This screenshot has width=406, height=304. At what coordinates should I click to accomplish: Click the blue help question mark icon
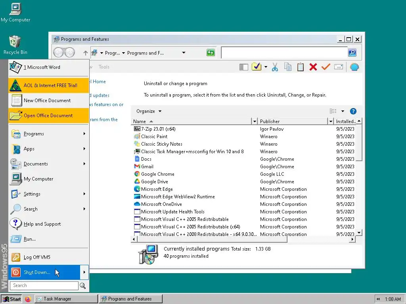pyautogui.click(x=353, y=111)
